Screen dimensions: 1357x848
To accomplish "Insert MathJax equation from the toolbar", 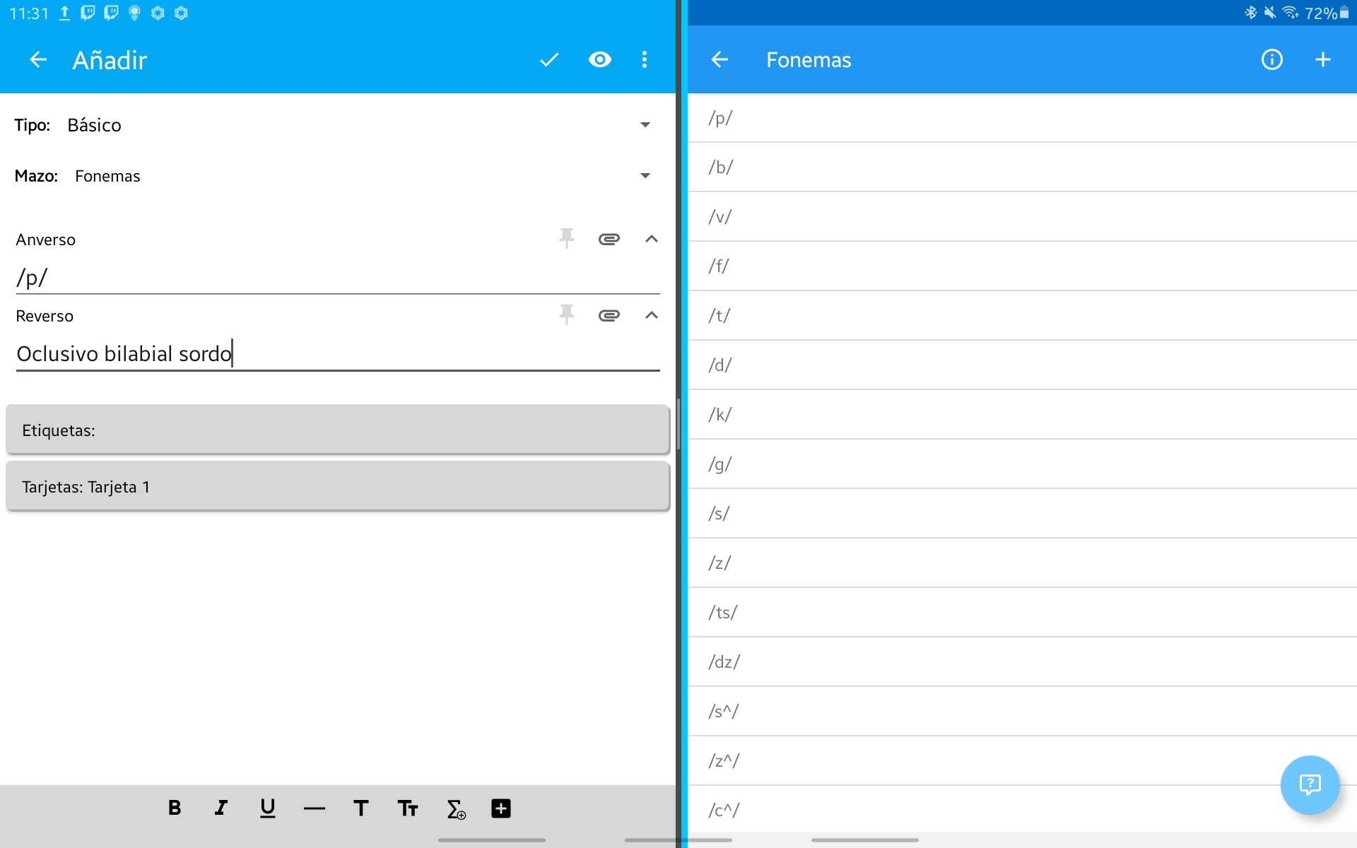I will (455, 808).
